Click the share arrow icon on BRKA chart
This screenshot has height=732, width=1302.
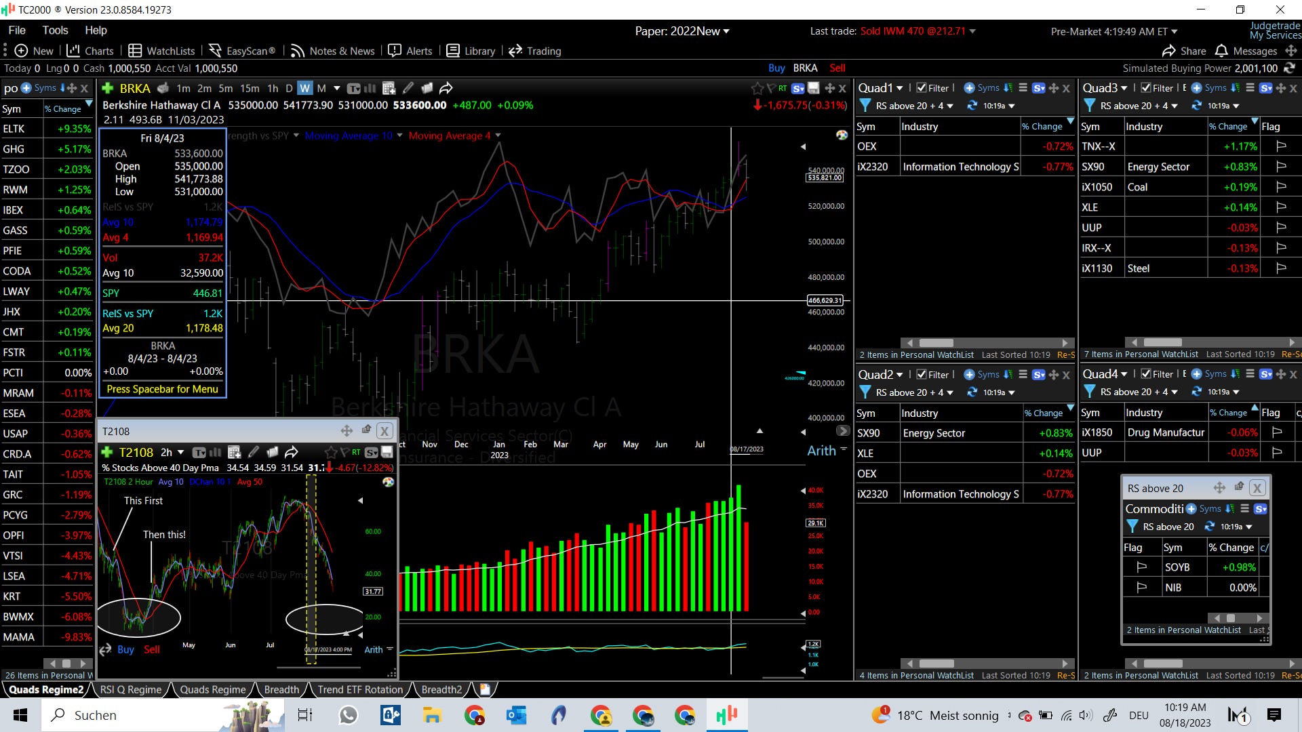click(x=446, y=88)
